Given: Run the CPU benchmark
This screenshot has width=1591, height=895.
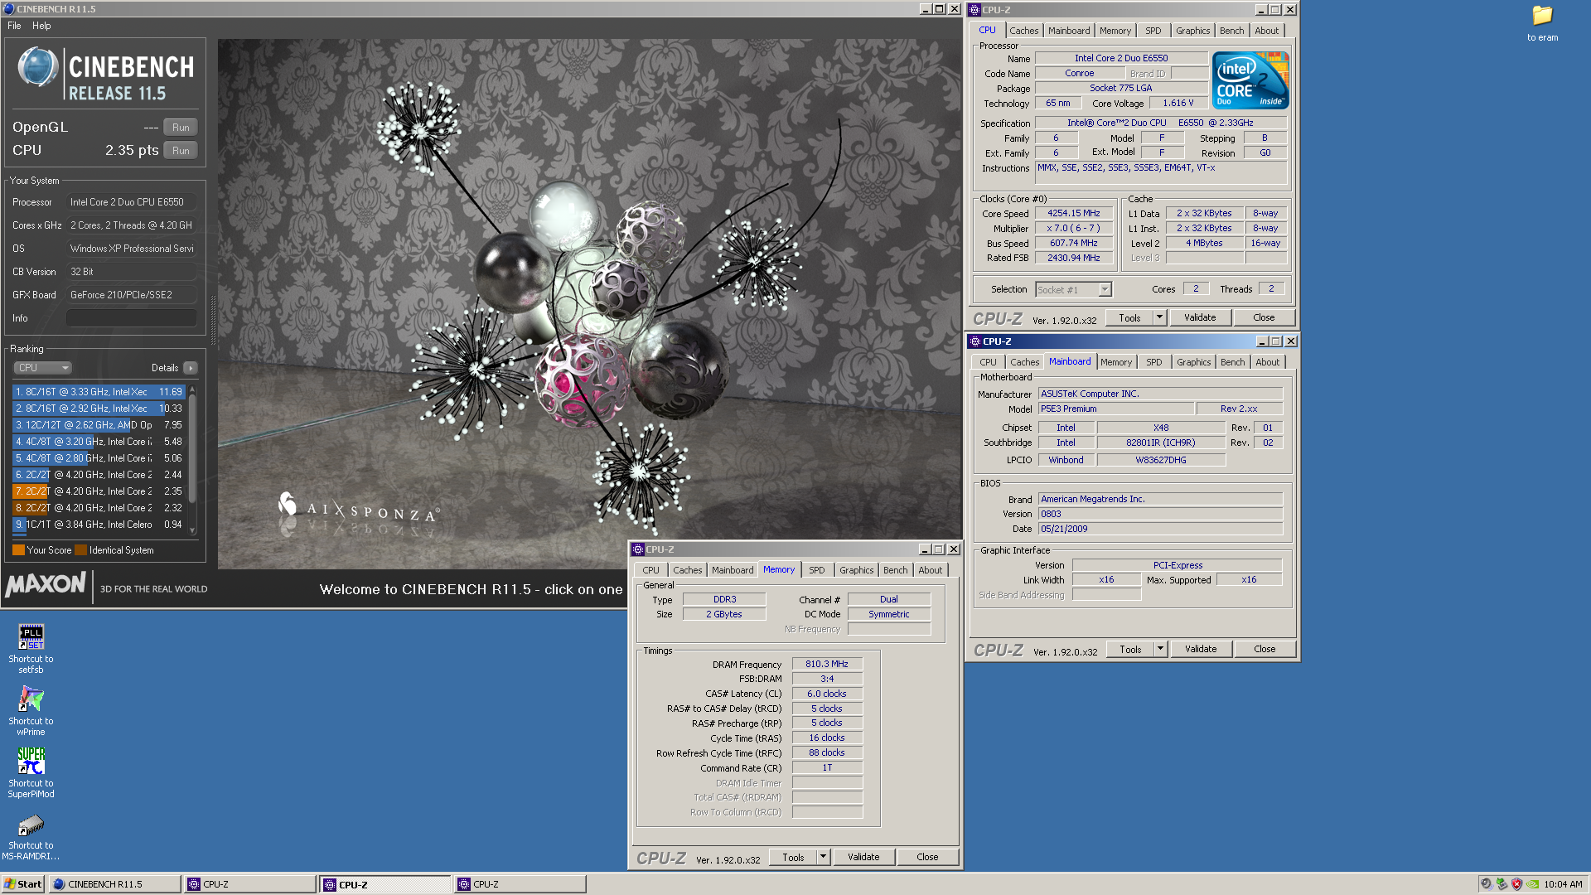Looking at the screenshot, I should pos(181,151).
